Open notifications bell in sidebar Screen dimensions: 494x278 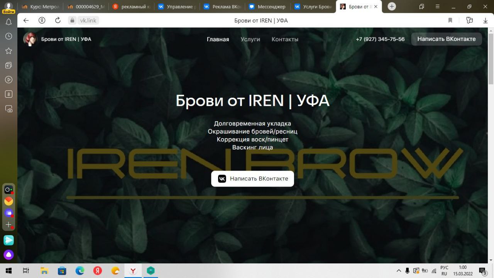click(8, 22)
